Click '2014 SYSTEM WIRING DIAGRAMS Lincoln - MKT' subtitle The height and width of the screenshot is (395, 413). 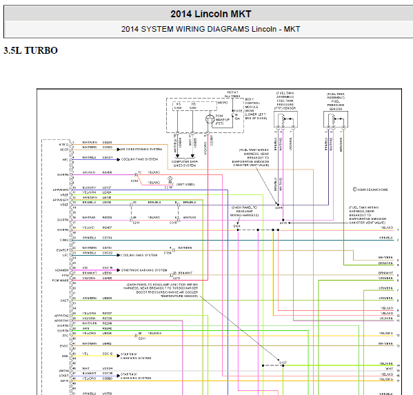(210, 29)
